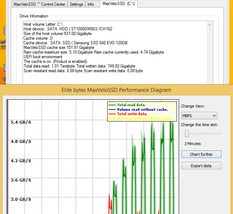Click the Cache volume: D line
This screenshot has height=214, width=233.
click(x=38, y=38)
